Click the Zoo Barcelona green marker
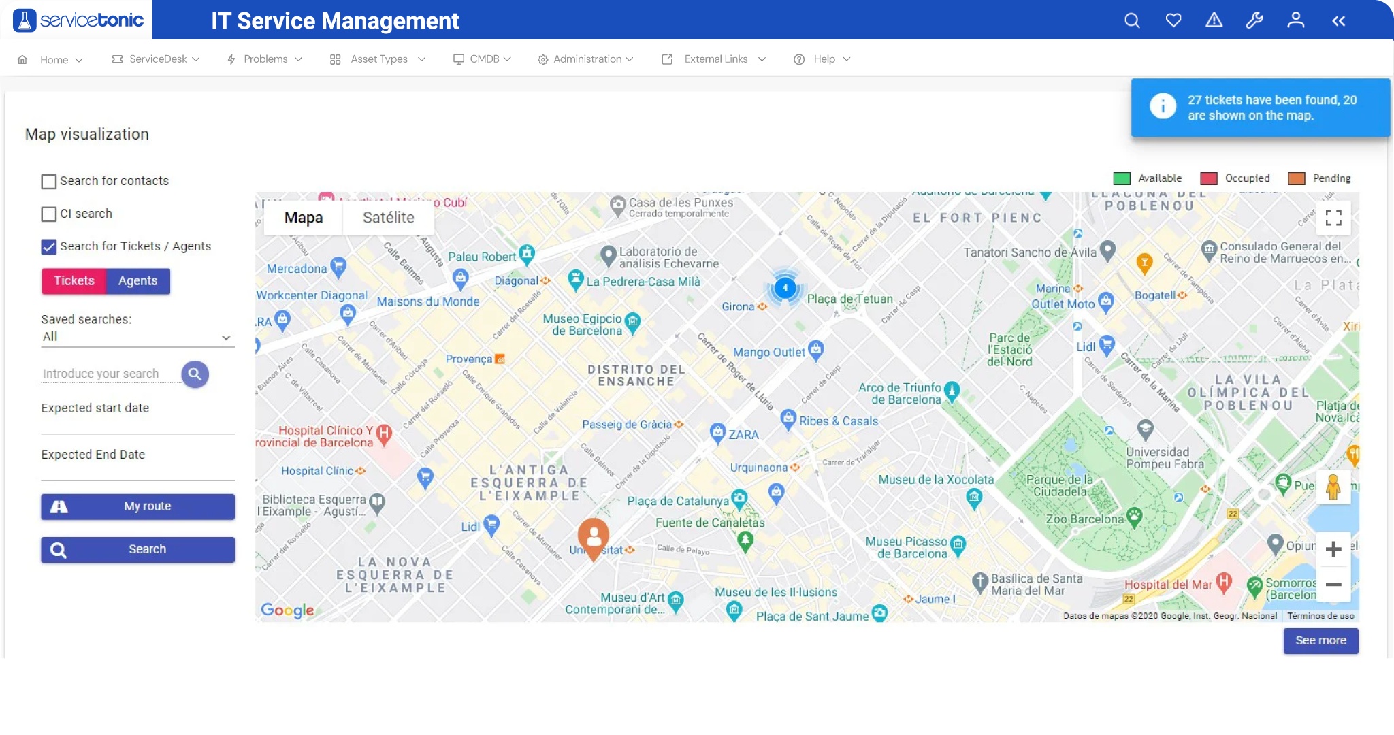This screenshot has width=1394, height=735. coord(1134,517)
